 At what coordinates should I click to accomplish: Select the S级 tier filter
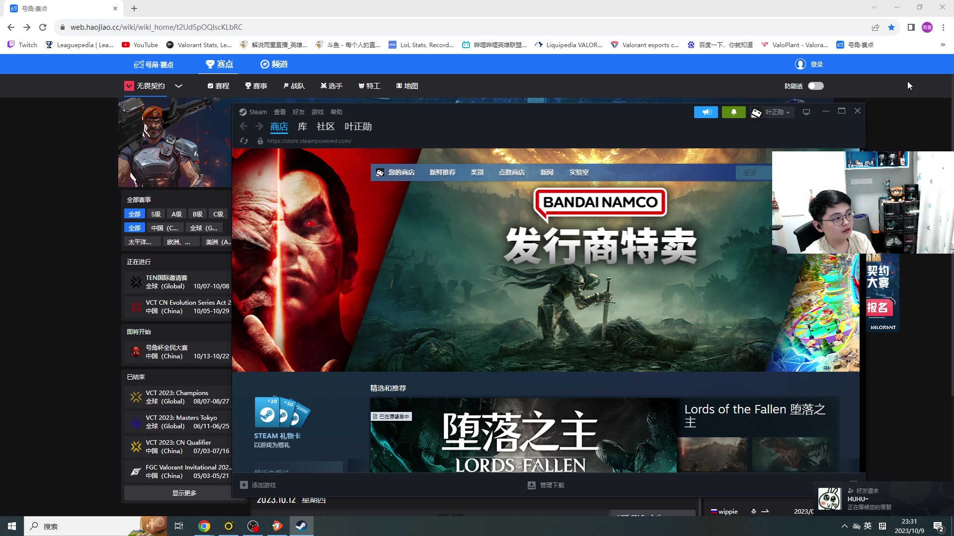(x=156, y=213)
